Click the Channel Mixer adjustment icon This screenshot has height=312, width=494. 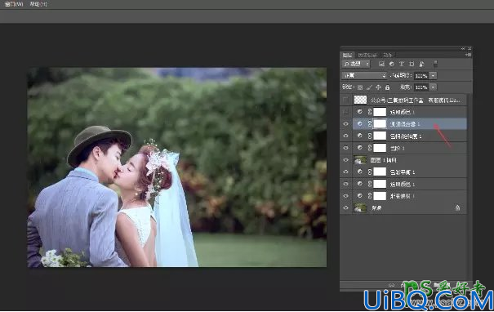click(360, 124)
